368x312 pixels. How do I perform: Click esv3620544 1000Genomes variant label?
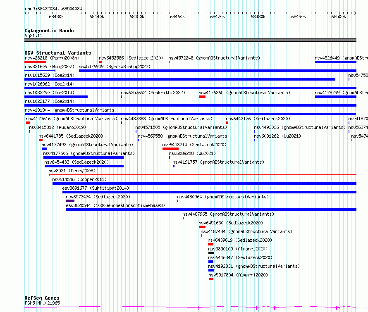pyautogui.click(x=115, y=205)
